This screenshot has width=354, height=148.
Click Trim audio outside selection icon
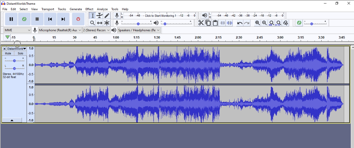click(222, 23)
